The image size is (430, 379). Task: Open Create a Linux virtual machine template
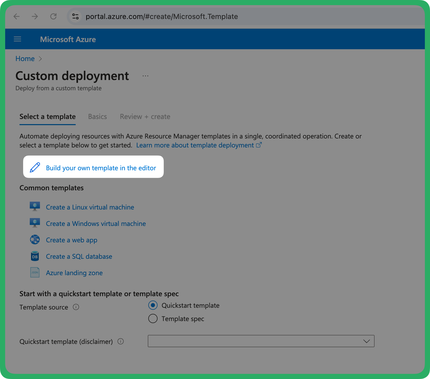[90, 207]
